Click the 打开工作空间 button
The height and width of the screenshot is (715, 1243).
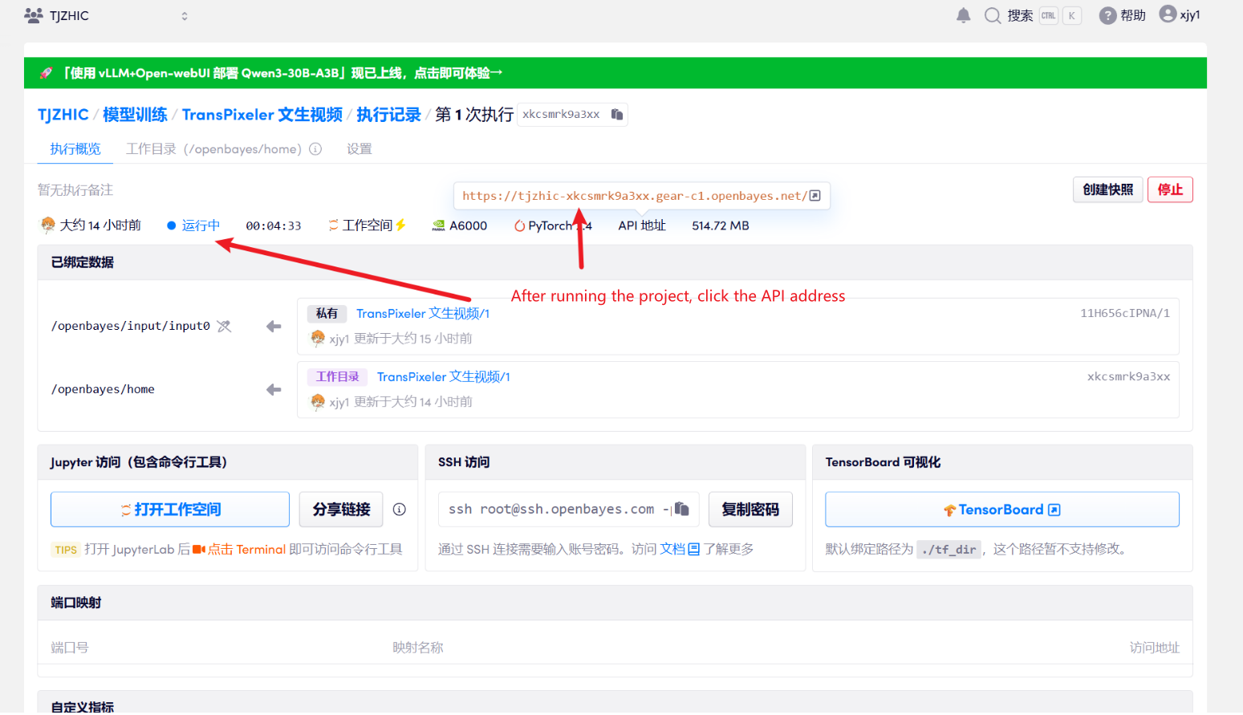[x=170, y=510]
